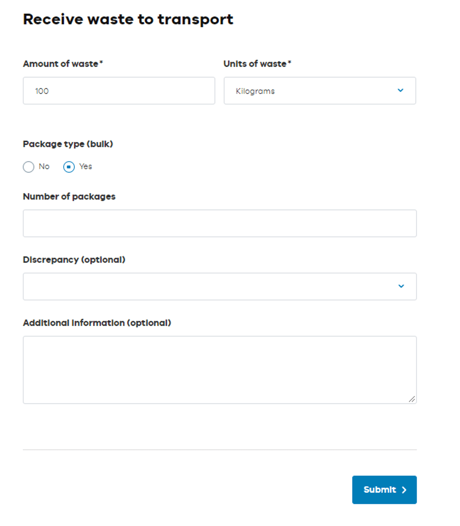This screenshot has height=526, width=460.
Task: Click the Units of waste label
Action: point(257,64)
